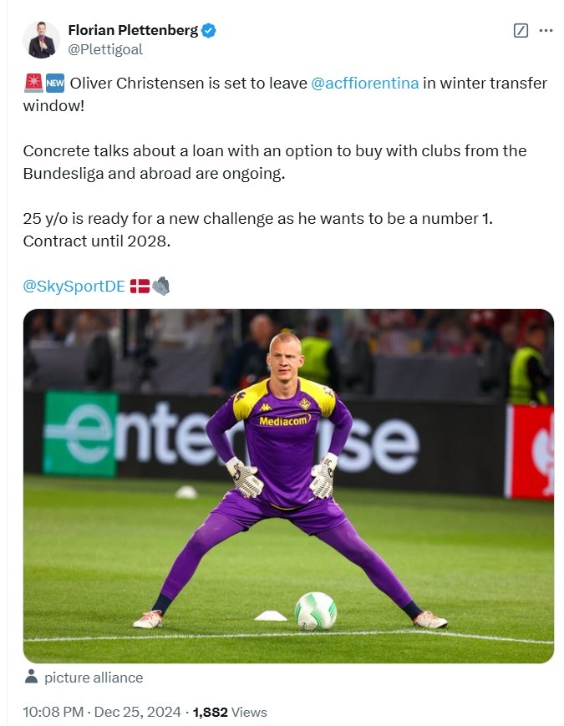Viewport: 564px width, 726px height.
Task: Click the blue NEW emoji
Action: point(54,84)
